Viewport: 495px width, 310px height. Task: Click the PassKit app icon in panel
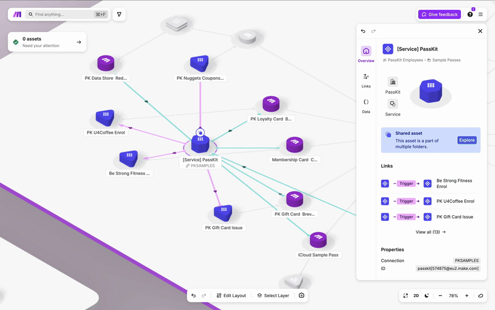(393, 82)
